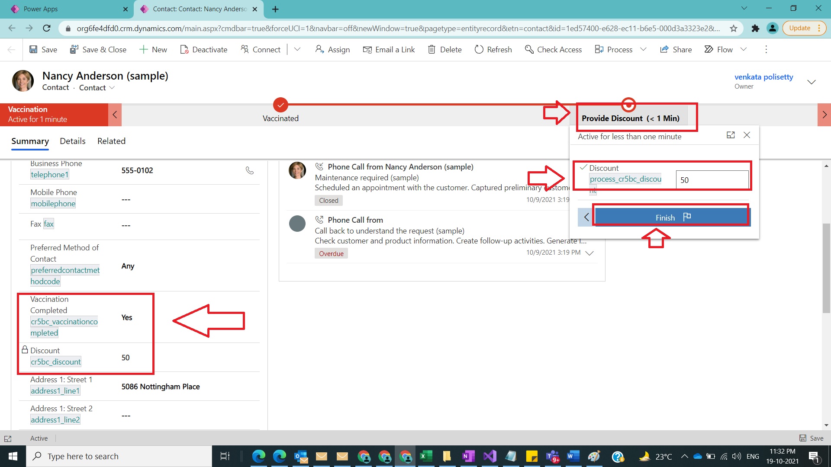Expand the header owner chevron
The height and width of the screenshot is (467, 831).
point(812,82)
